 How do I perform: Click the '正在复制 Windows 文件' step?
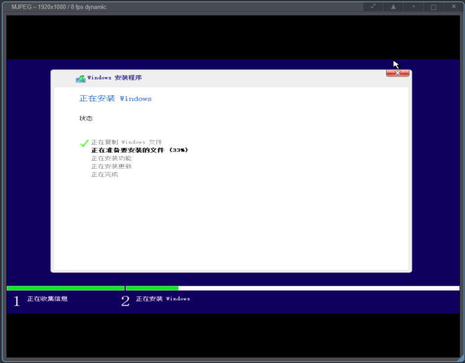pos(126,142)
